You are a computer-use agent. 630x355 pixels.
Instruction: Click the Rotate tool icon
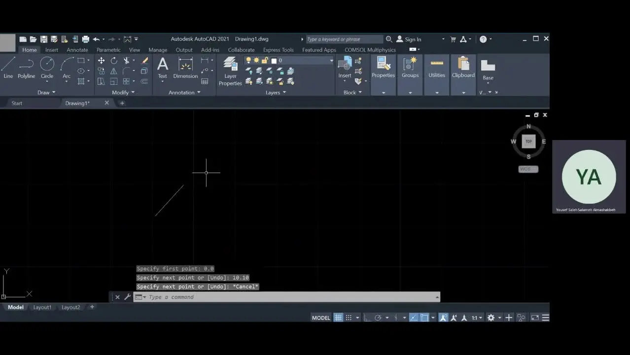(x=114, y=61)
